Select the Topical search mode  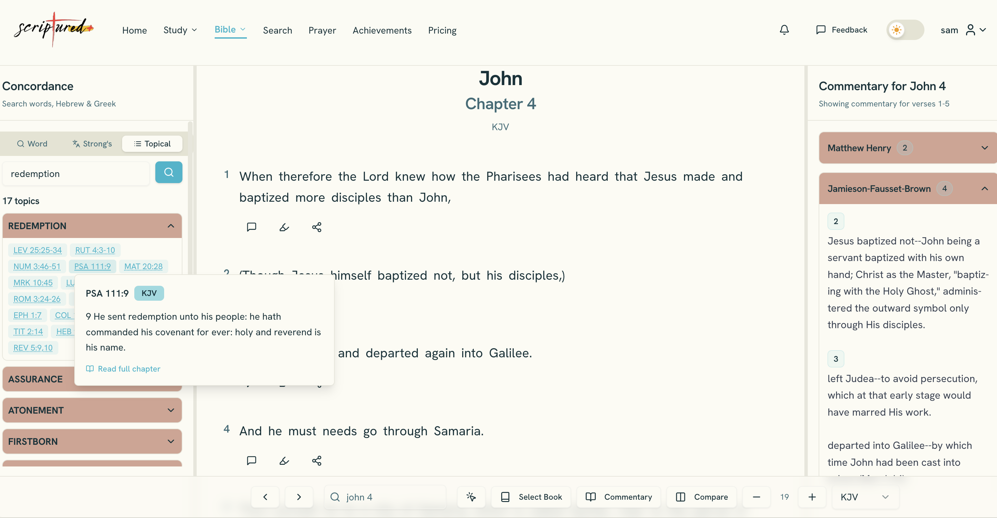pos(152,143)
